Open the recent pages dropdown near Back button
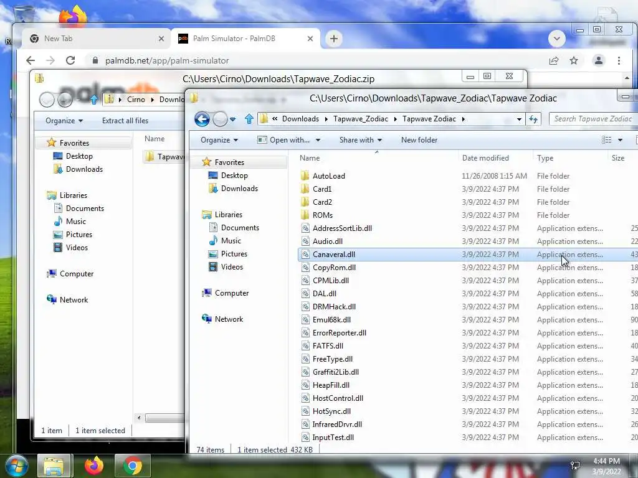This screenshot has width=638, height=478. (233, 119)
